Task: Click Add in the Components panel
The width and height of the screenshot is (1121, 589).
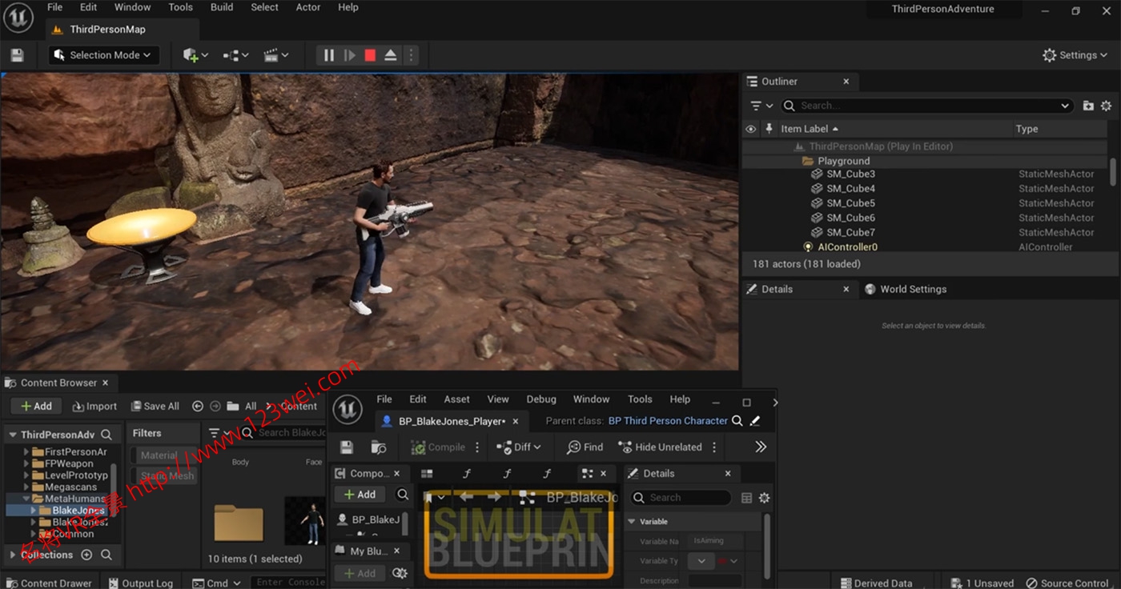Action: pos(360,494)
